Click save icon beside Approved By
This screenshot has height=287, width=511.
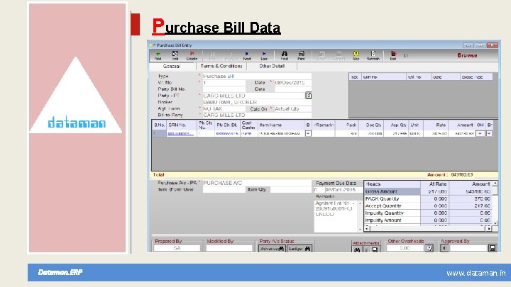tap(493, 248)
